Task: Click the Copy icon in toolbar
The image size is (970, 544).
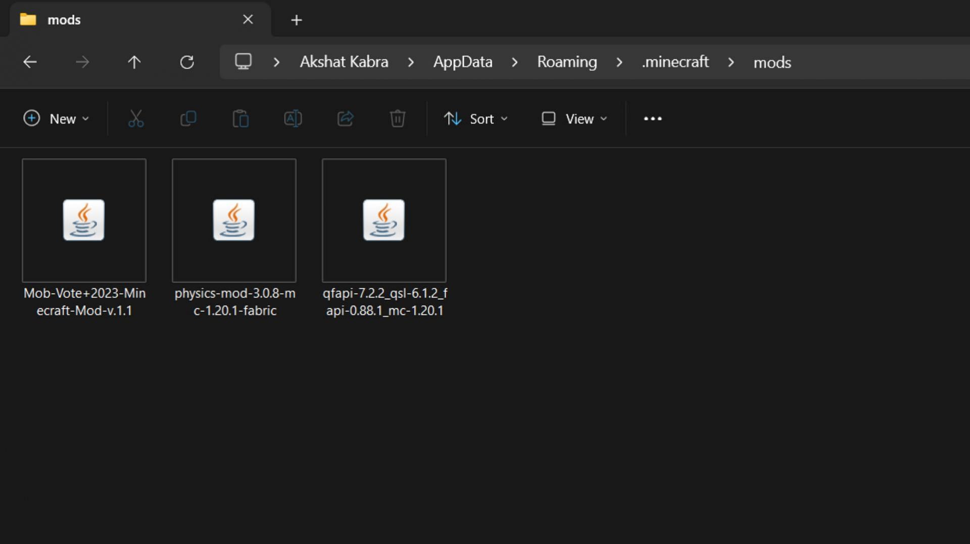Action: click(x=188, y=119)
